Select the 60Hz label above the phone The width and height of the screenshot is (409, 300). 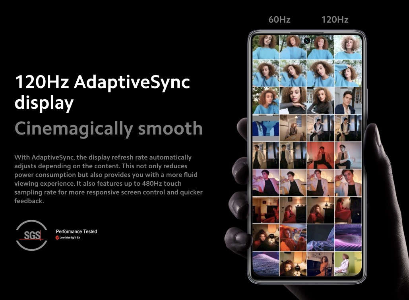(279, 19)
